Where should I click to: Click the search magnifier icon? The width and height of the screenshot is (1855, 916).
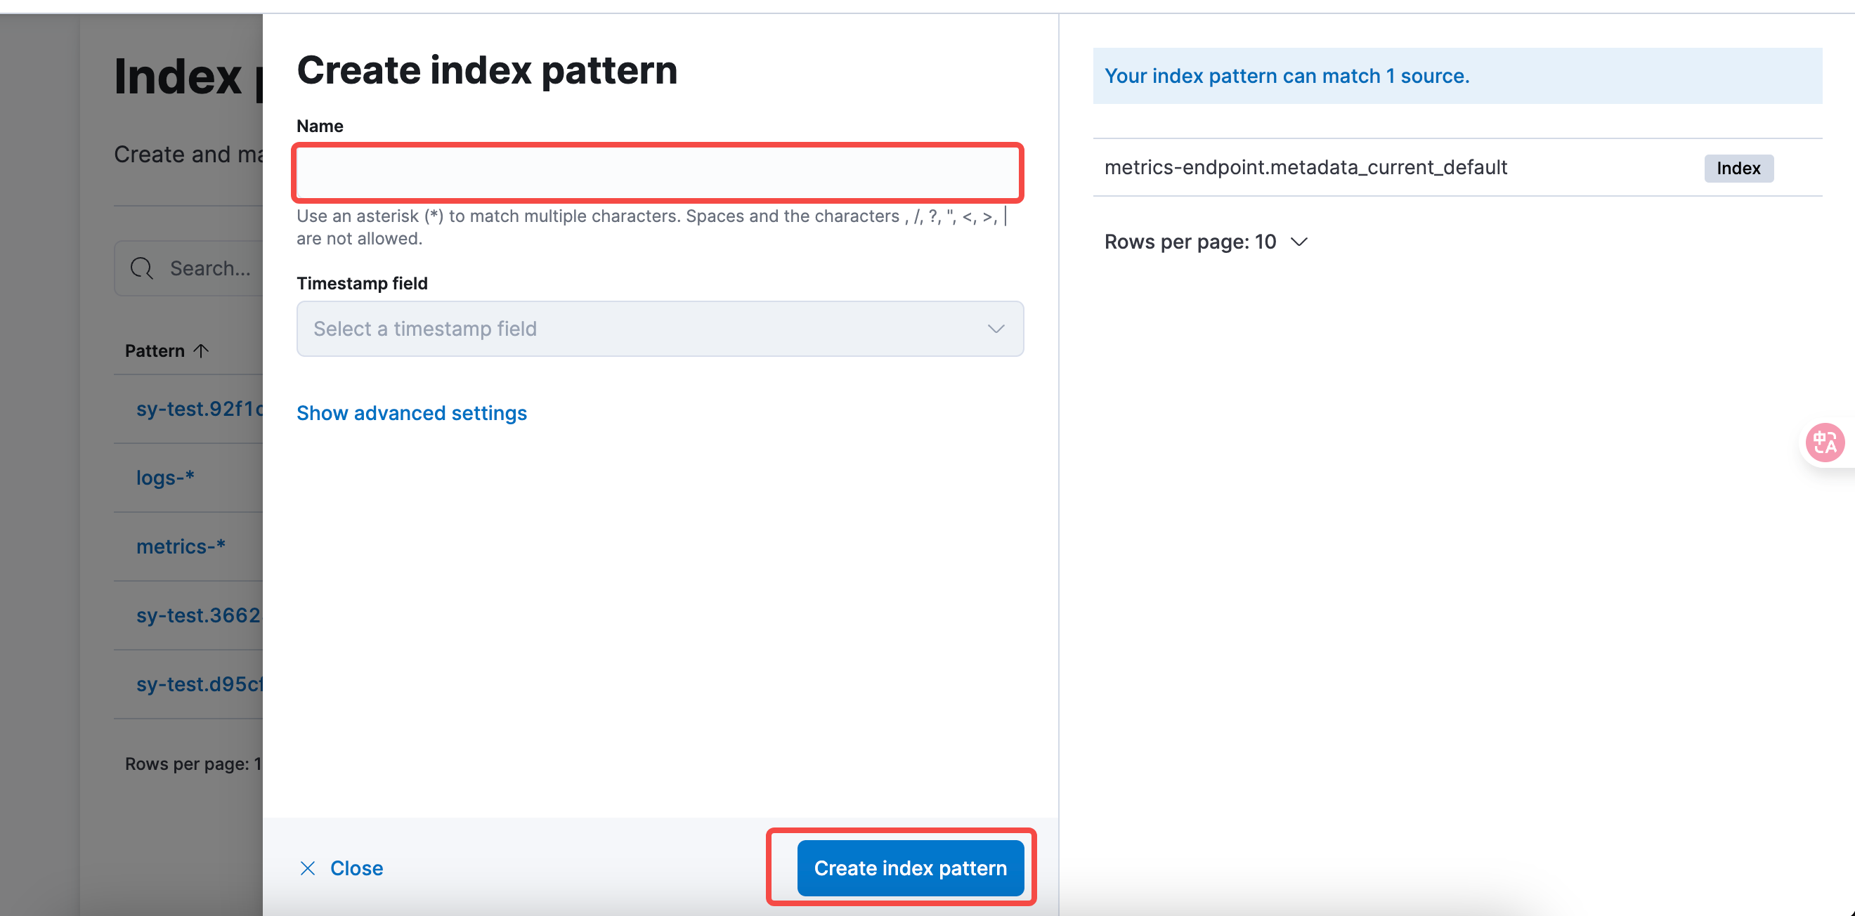pos(142,268)
